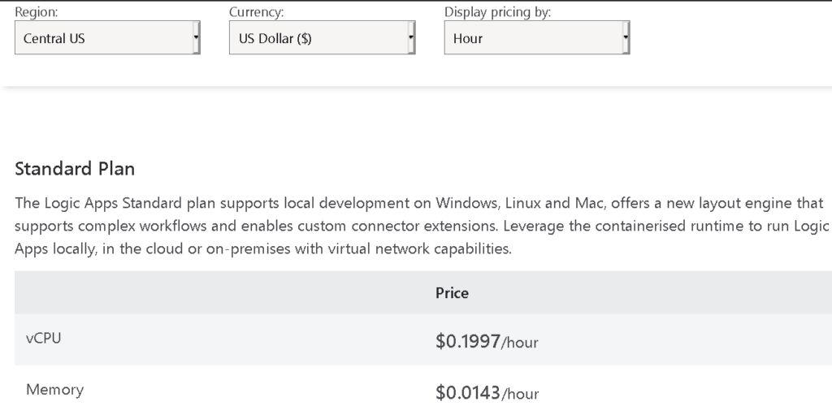This screenshot has width=832, height=406.
Task: Open the Currency dropdown showing US Dollar ($)
Action: click(x=322, y=37)
